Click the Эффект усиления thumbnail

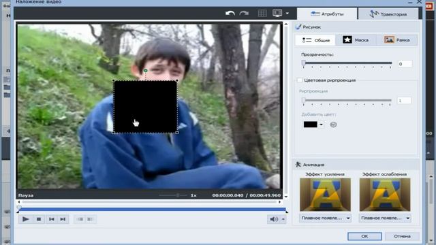325,195
